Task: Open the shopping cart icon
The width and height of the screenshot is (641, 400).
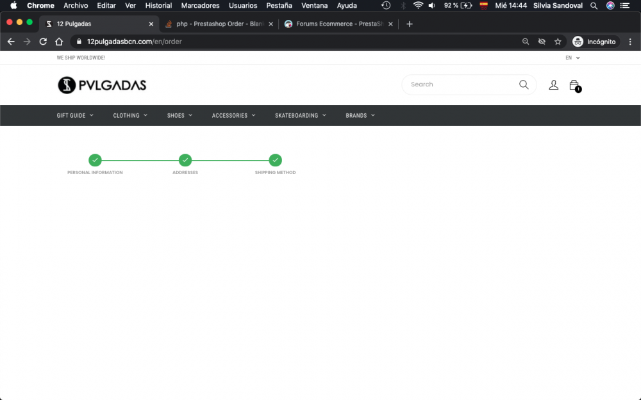Action: point(575,86)
